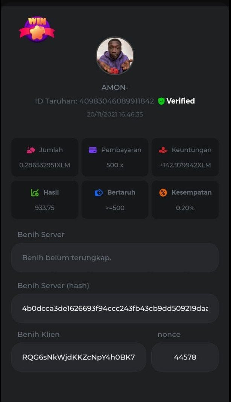Click the green Hasil chart icon
Screen dimensions: 231x402
point(35,192)
